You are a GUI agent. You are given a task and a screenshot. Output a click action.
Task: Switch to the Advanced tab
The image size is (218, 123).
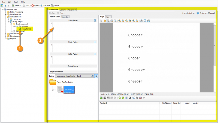(x=72, y=10)
